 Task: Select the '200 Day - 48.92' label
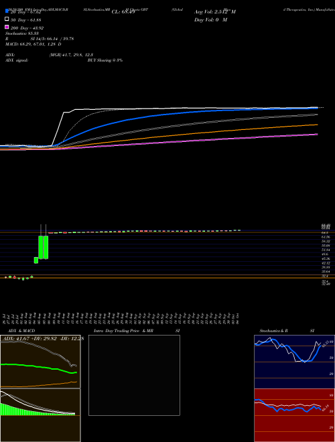pos(27,28)
